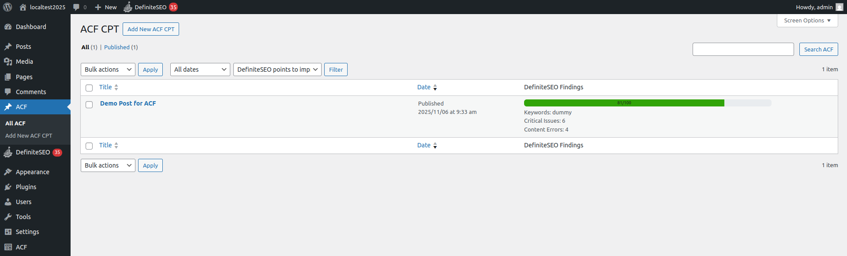Click Add New ACF CPT button

pyautogui.click(x=151, y=29)
